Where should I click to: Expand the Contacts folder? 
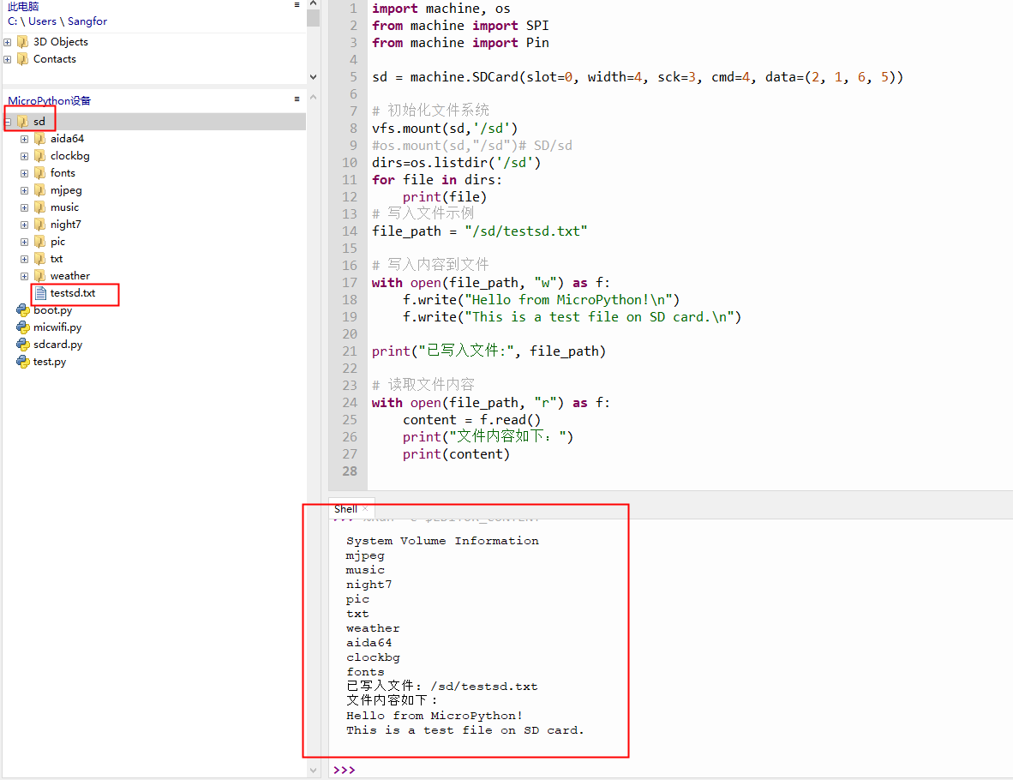point(6,59)
